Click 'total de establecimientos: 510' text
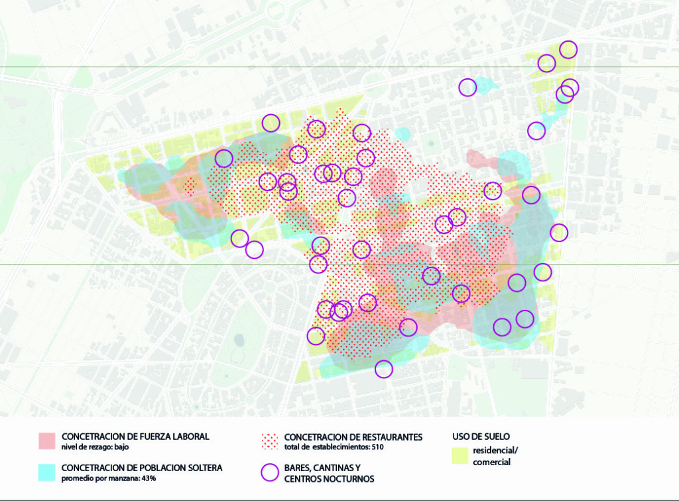This screenshot has width=679, height=501. [x=334, y=447]
